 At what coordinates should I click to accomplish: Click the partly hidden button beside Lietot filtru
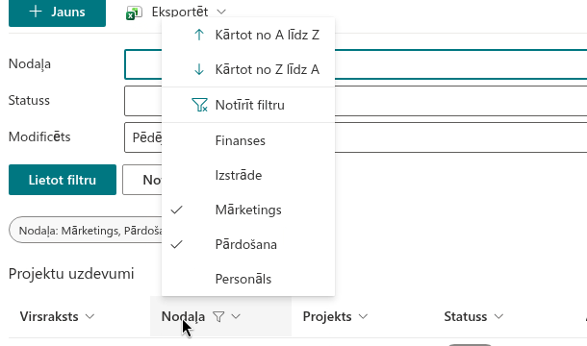pos(142,180)
